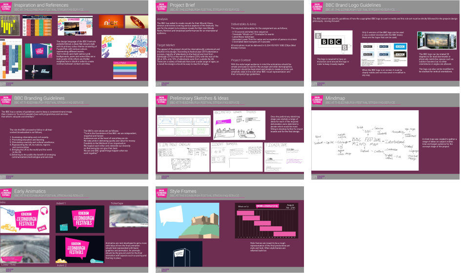Click the festivals logo on Branding Guidelines slide

coord(6,99)
